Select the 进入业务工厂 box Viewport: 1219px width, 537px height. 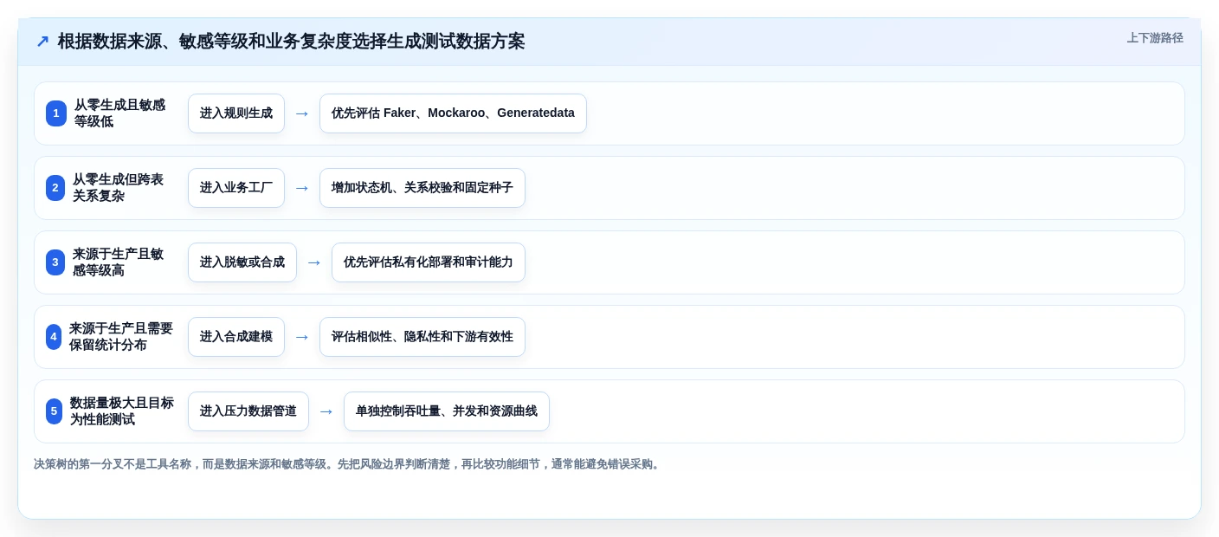(x=236, y=188)
